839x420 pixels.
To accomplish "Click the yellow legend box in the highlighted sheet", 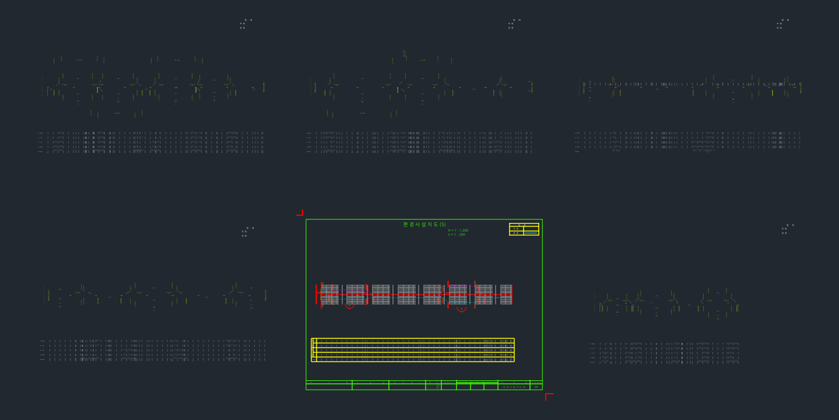I will (524, 229).
